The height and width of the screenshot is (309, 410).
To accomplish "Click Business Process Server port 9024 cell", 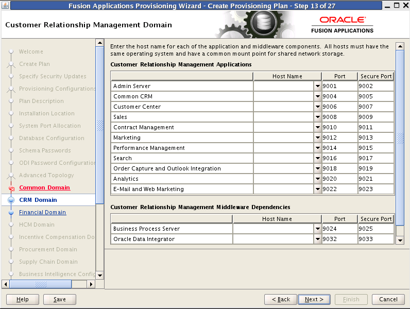I will click(x=339, y=229).
